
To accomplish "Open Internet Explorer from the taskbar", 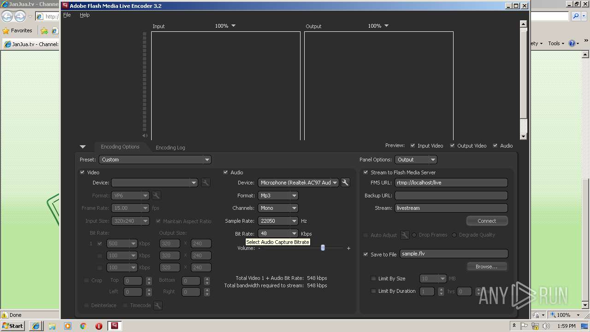I will point(36,326).
